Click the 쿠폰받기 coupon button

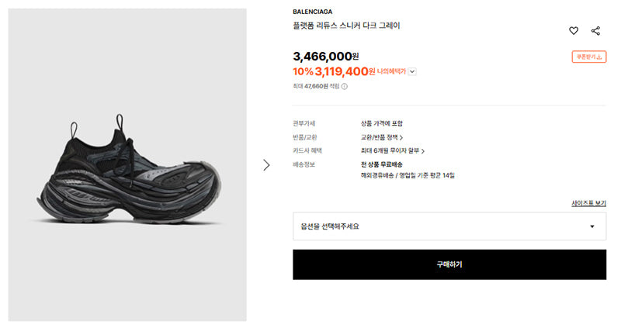point(589,57)
